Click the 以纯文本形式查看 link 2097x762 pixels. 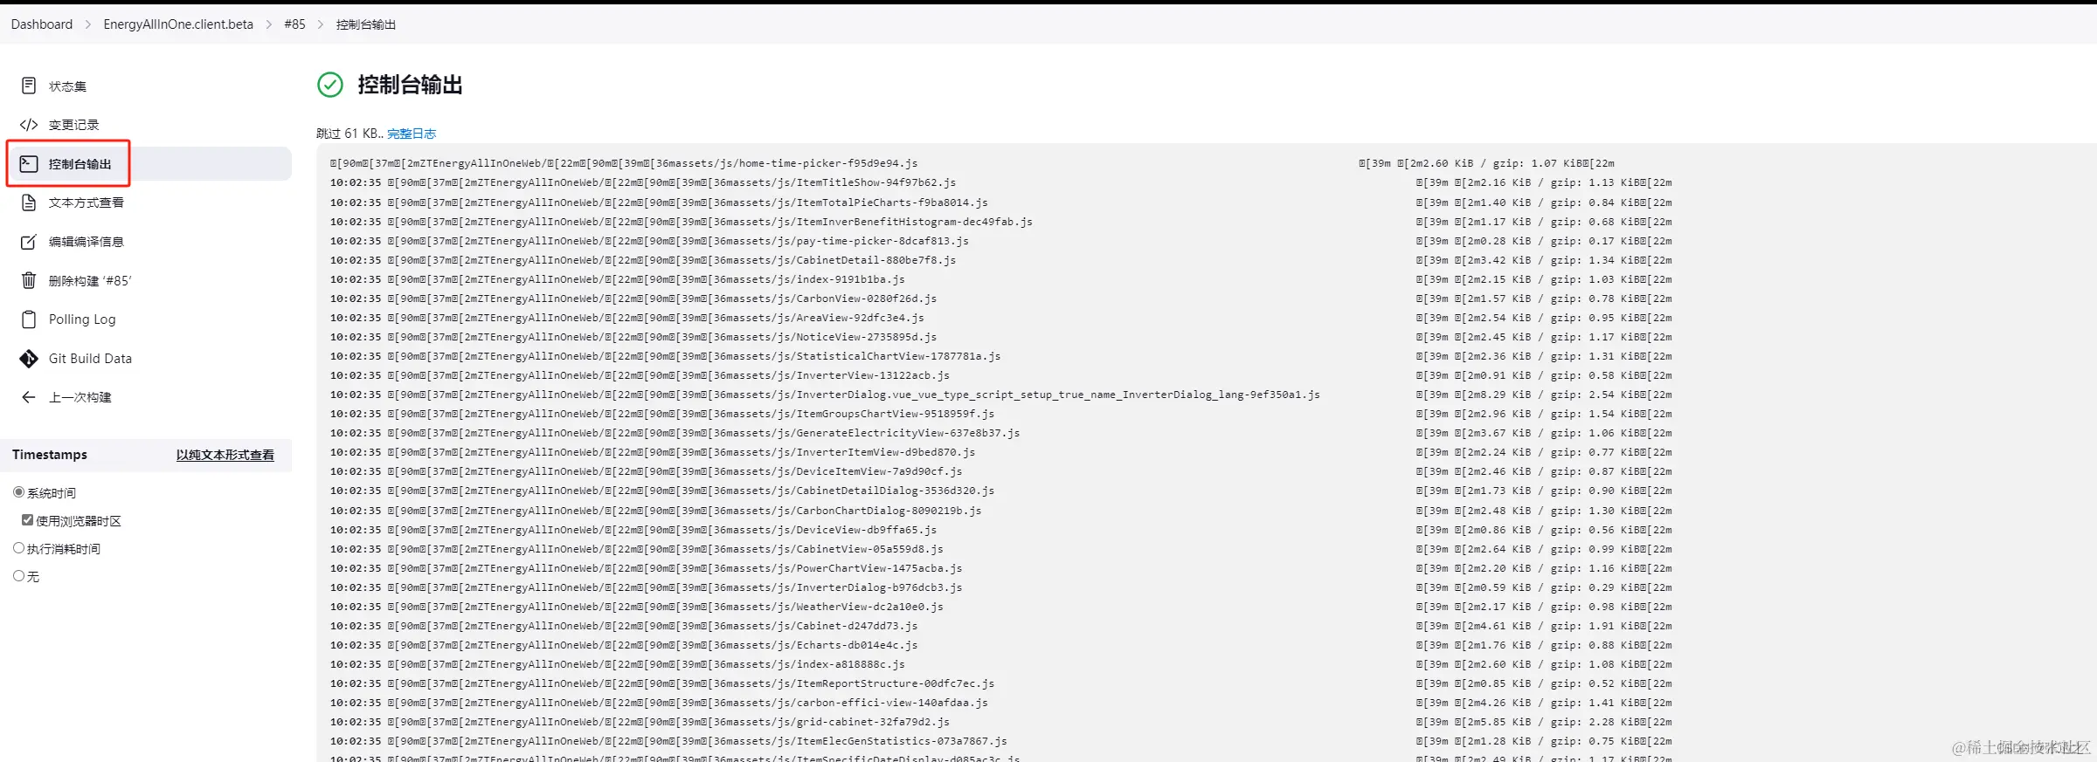225,455
